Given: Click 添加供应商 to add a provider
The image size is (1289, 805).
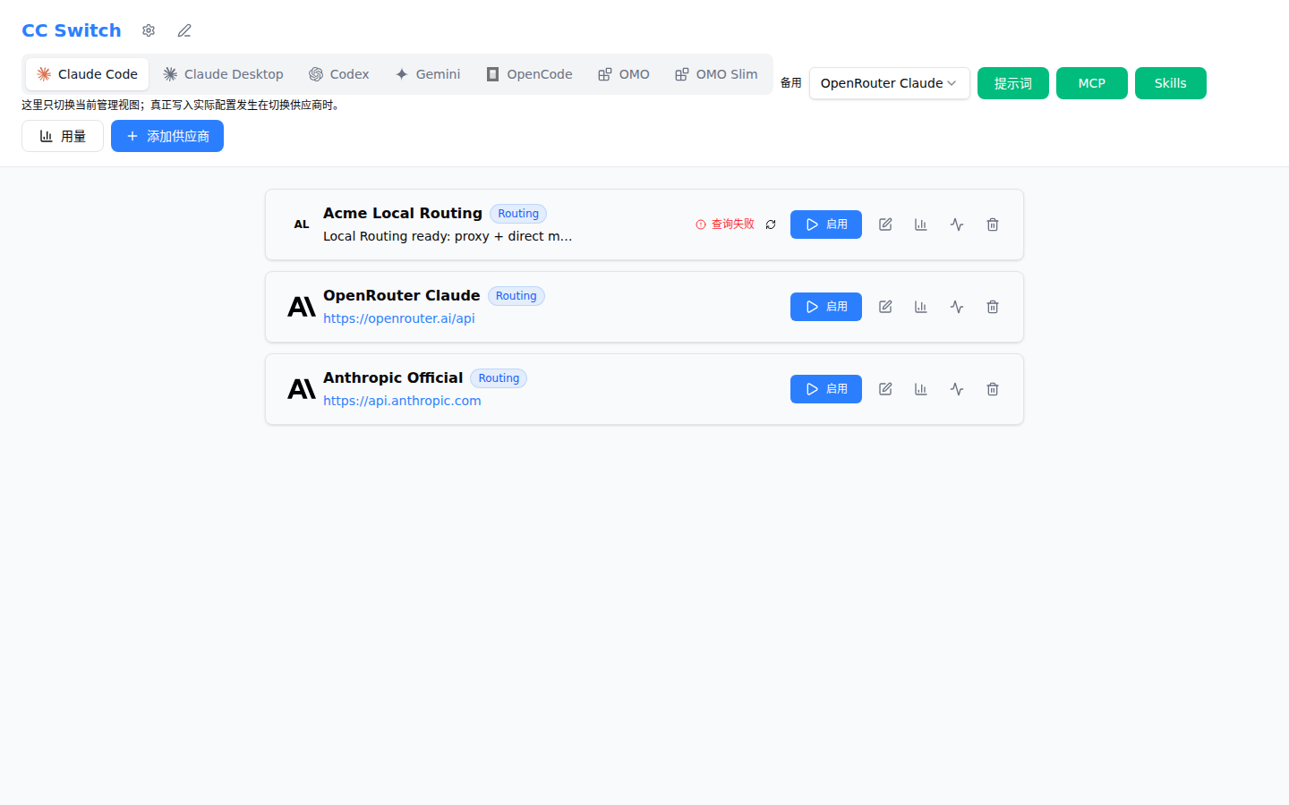Looking at the screenshot, I should [x=167, y=136].
